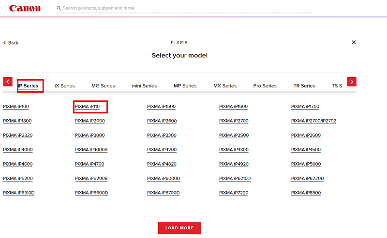Go back using the Back link
This screenshot has height=238, width=387.
click(11, 42)
